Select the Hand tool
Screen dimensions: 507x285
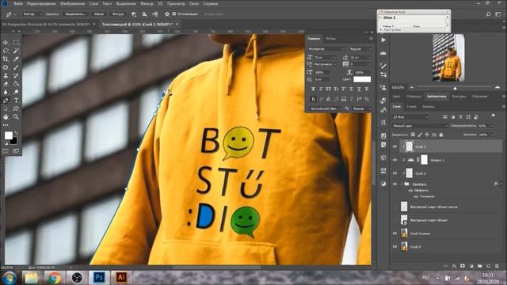click(x=6, y=117)
